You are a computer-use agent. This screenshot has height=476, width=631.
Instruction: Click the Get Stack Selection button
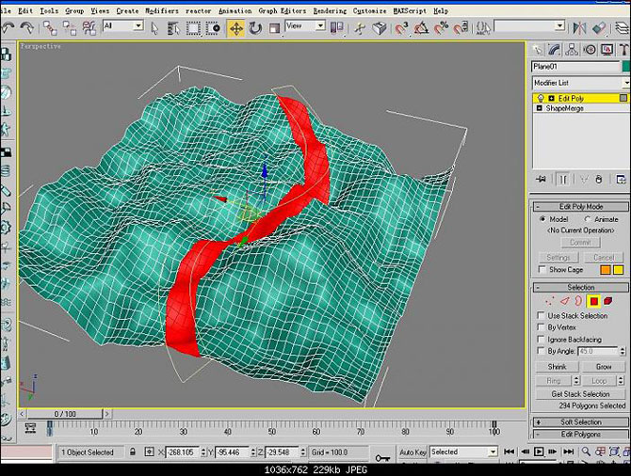pos(580,394)
